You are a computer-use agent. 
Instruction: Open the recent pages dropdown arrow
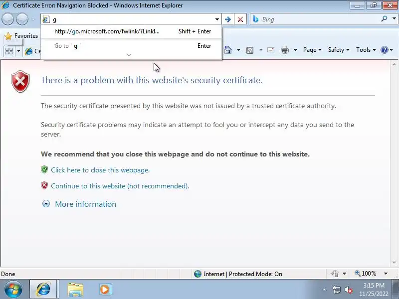coord(33,19)
